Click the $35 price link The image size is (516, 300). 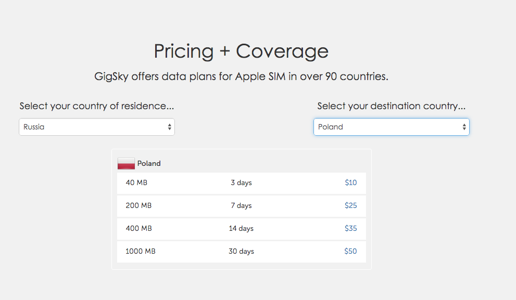point(351,228)
